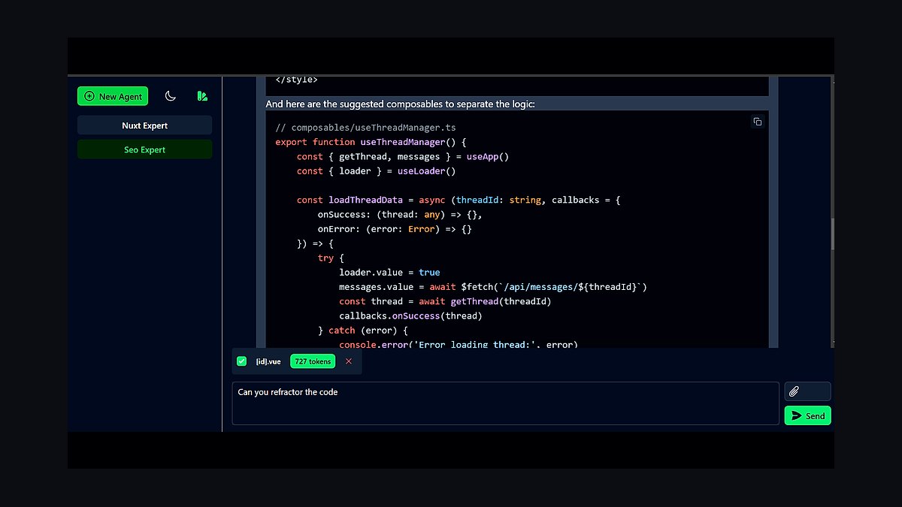The image size is (902, 507).
Task: Click the 'loader.value = true' line
Action: click(x=389, y=273)
